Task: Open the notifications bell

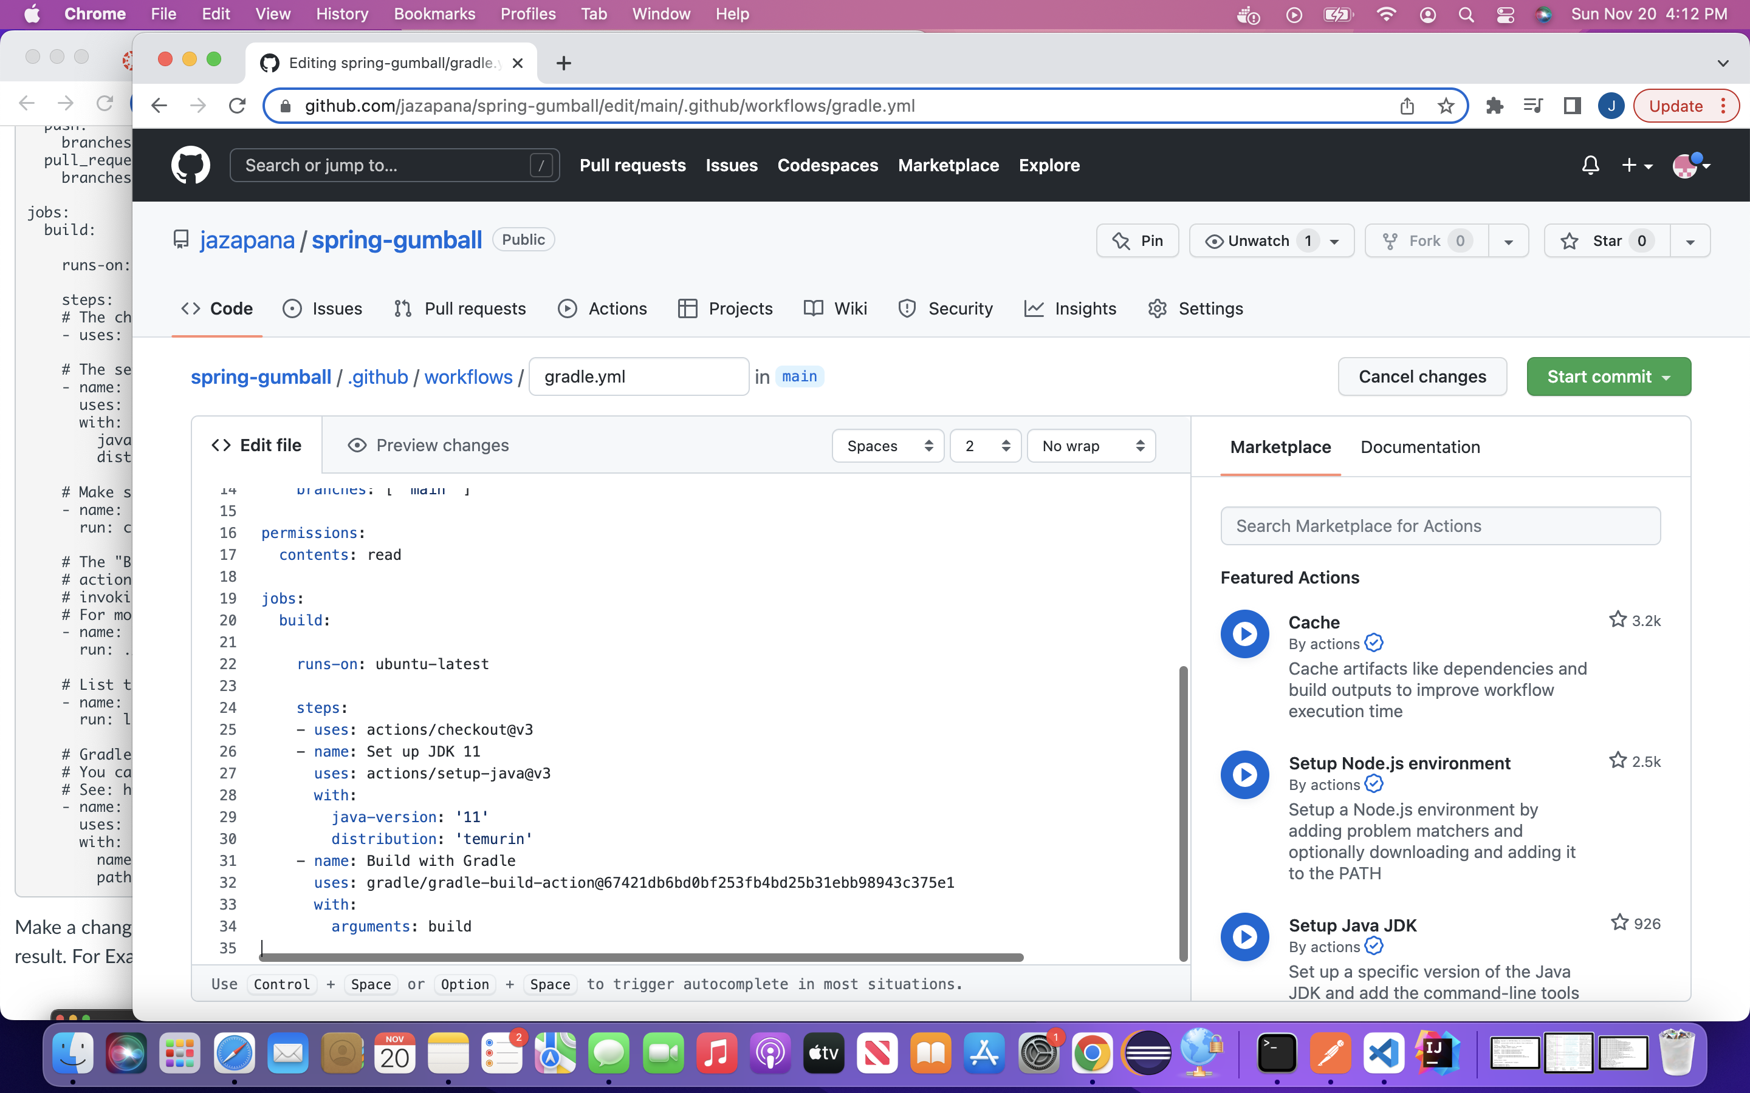Action: click(x=1590, y=165)
